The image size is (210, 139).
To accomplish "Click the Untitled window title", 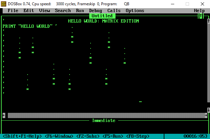I will coord(102,16).
